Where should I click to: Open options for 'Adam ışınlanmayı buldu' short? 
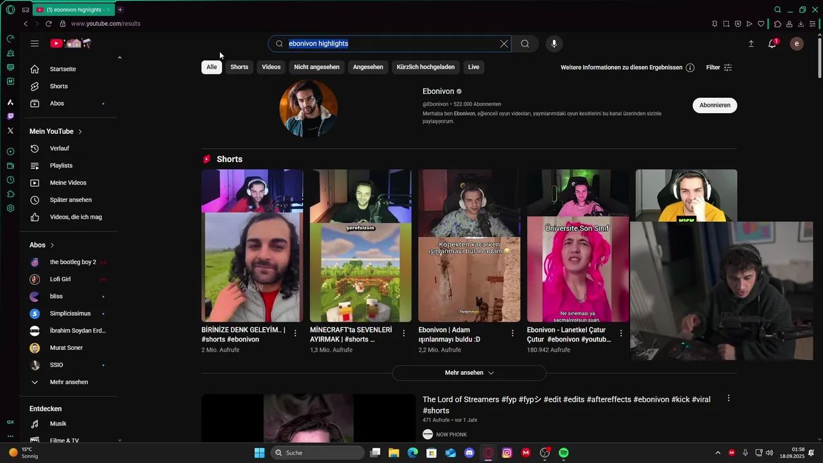pyautogui.click(x=512, y=333)
